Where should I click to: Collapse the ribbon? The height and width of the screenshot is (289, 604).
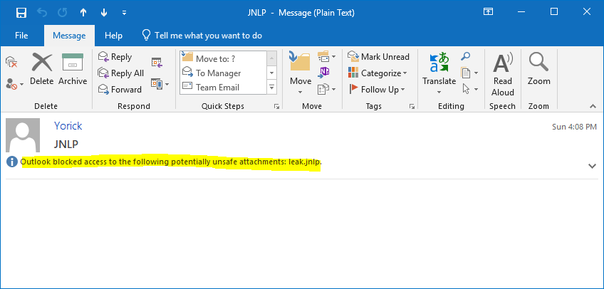click(592, 106)
